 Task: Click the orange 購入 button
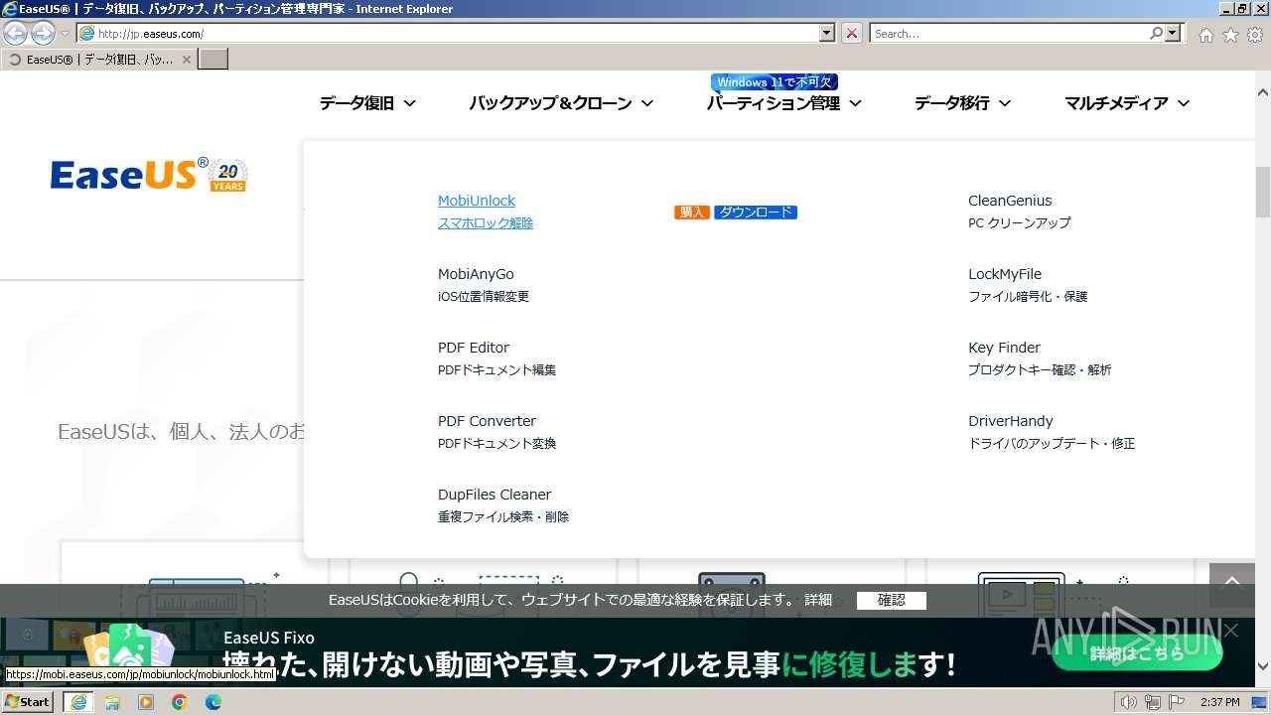[x=692, y=213]
